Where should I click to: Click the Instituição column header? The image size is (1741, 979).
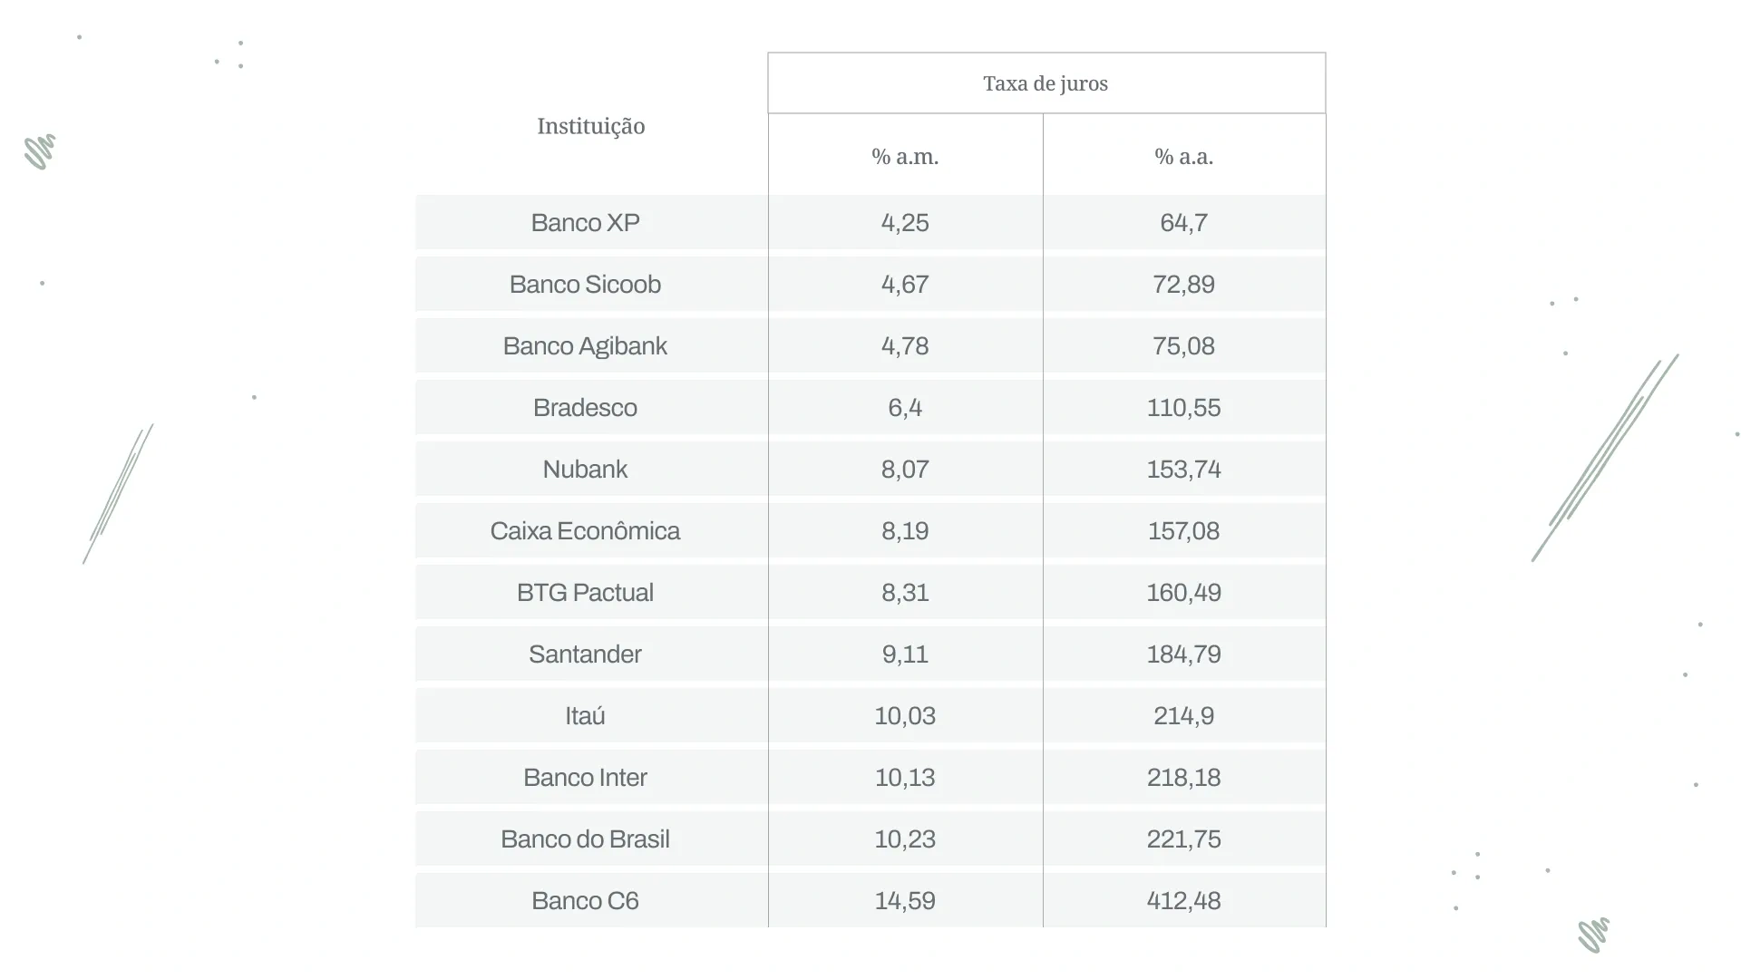point(590,126)
